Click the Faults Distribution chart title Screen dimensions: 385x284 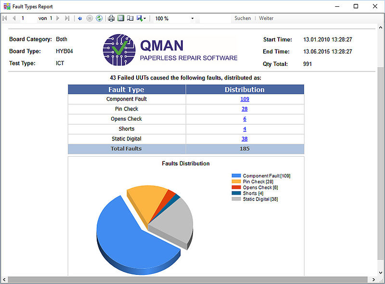tap(186, 163)
